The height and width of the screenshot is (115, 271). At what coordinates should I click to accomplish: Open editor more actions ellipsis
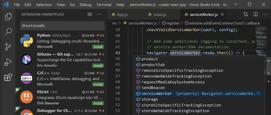(x=265, y=14)
